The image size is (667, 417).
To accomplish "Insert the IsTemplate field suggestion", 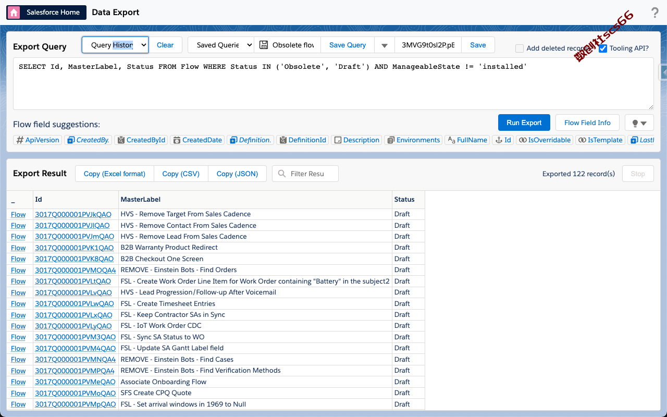I will (600, 140).
